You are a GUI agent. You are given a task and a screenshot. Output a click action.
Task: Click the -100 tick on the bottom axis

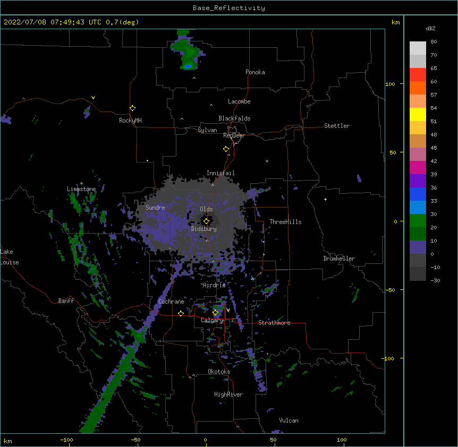tap(66, 440)
